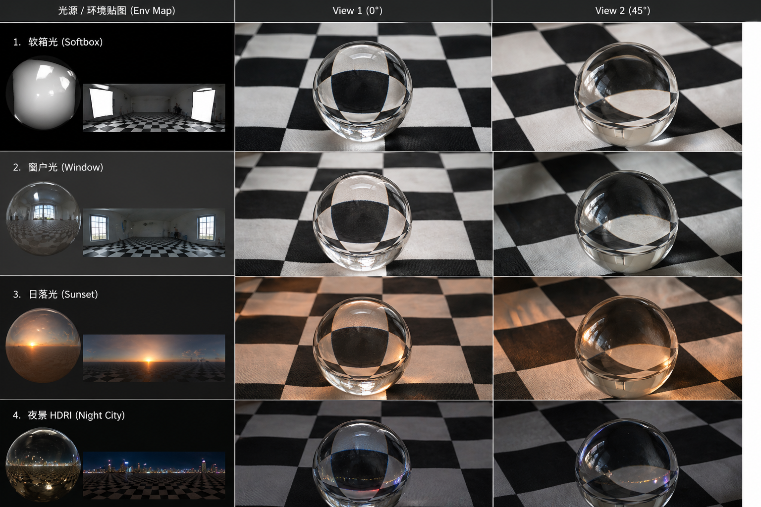Viewport: 761px width, 507px height.
Task: Click the Env Map header label
Action: (117, 10)
